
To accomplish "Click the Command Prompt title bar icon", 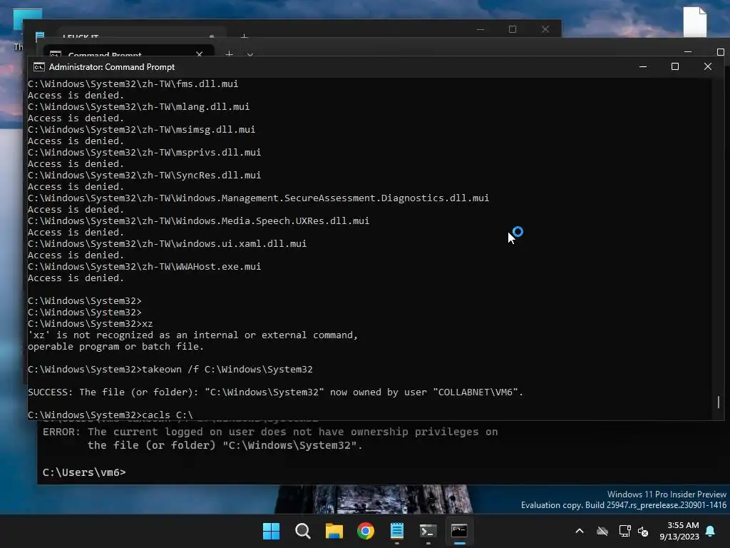I will click(x=39, y=67).
